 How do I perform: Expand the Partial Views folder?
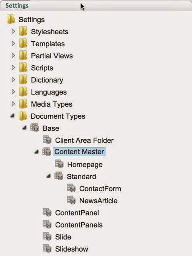coord(13,56)
